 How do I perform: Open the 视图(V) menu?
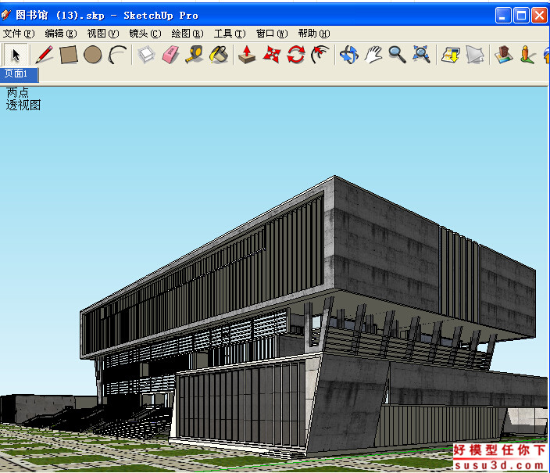(x=103, y=34)
